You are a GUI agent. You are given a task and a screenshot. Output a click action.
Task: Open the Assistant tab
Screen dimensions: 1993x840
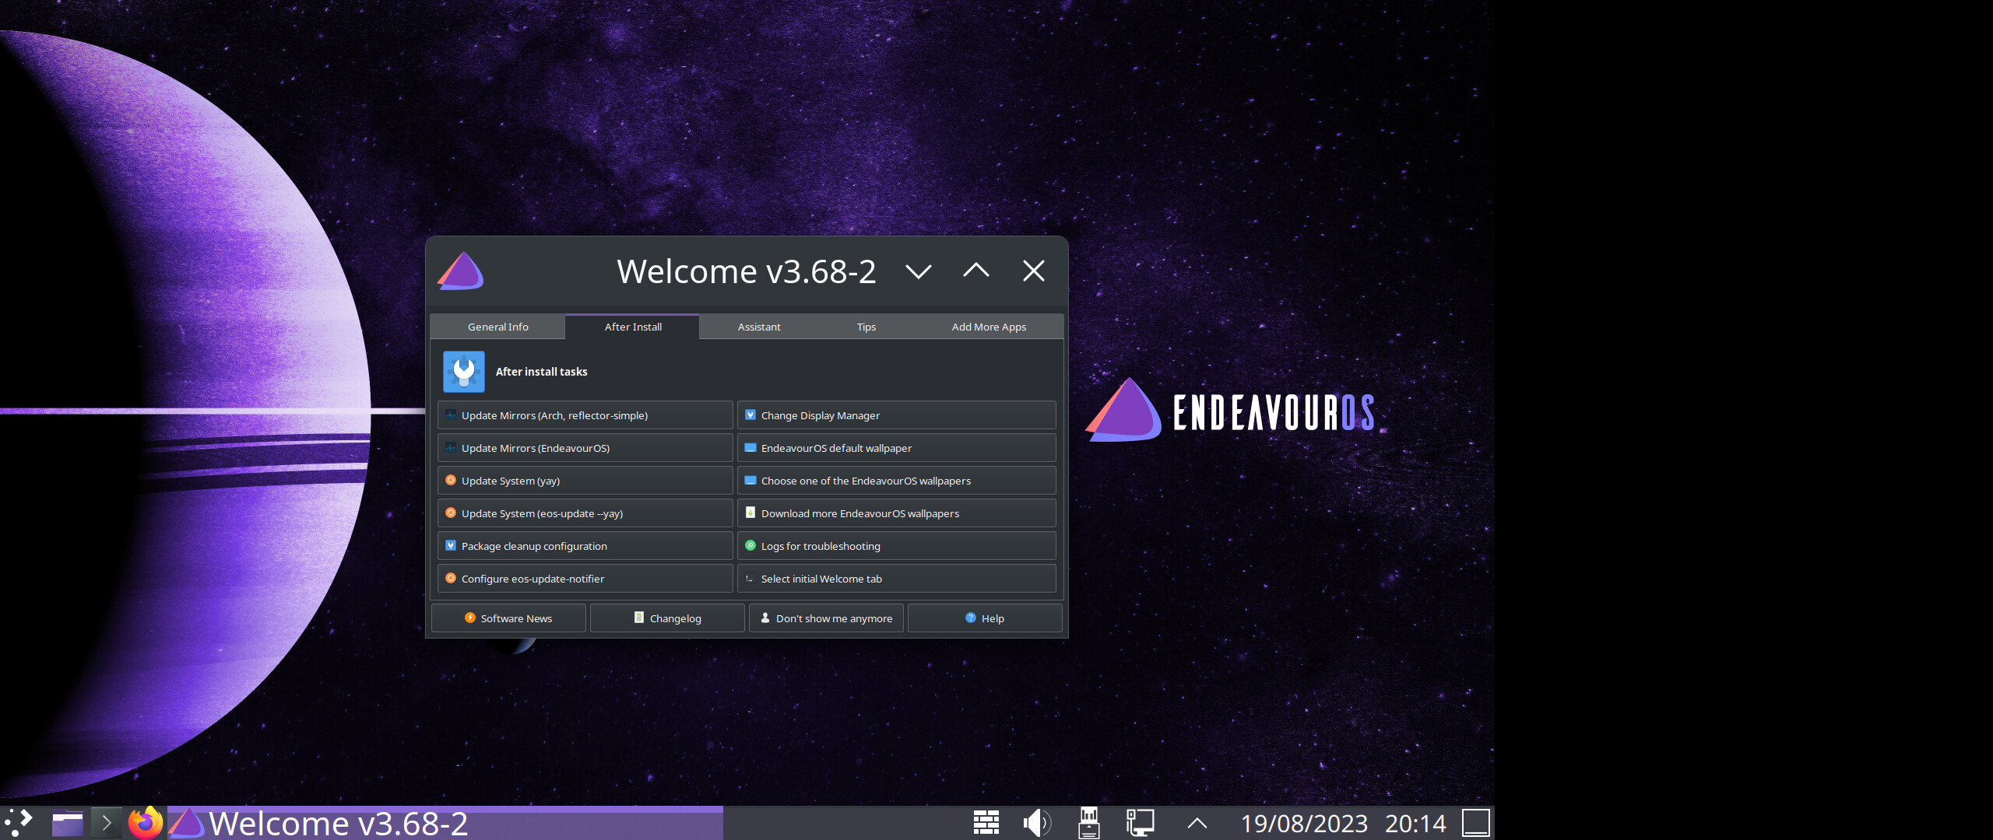tap(759, 327)
